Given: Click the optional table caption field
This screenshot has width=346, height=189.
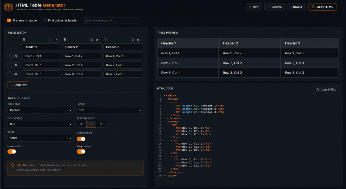Looking at the screenshot, I should [111, 20].
